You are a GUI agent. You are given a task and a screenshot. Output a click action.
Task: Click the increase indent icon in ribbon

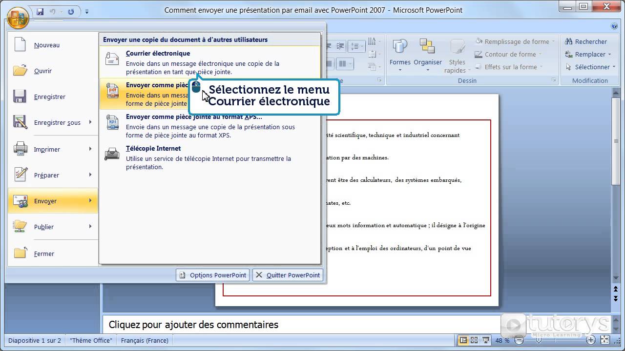coord(340,47)
